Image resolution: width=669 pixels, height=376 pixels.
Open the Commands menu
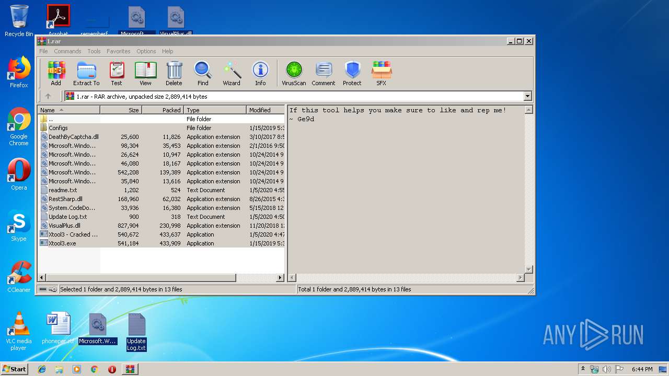click(67, 51)
